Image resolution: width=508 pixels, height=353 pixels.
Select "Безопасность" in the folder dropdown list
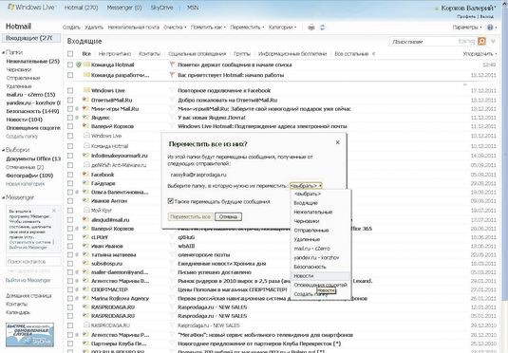321,267
